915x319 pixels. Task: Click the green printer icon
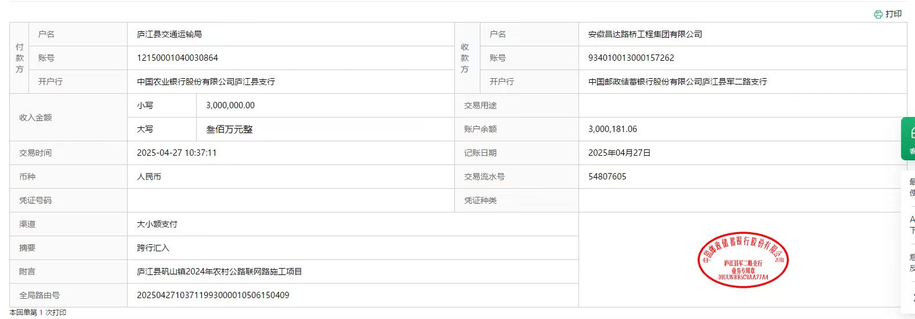click(x=878, y=14)
